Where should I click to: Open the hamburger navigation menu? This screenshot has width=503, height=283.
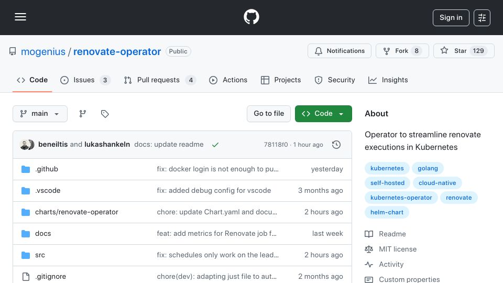[20, 17]
